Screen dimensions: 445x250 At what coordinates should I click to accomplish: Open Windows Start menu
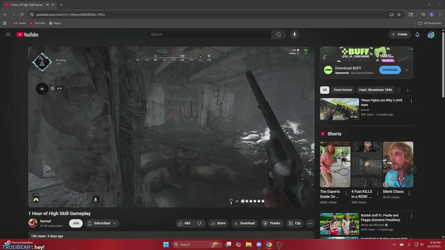tap(166, 244)
